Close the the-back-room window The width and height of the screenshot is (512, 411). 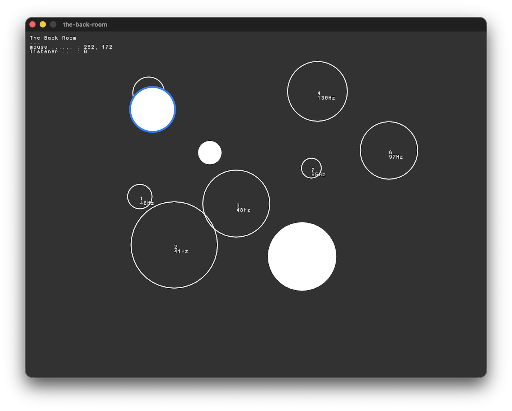pos(32,24)
